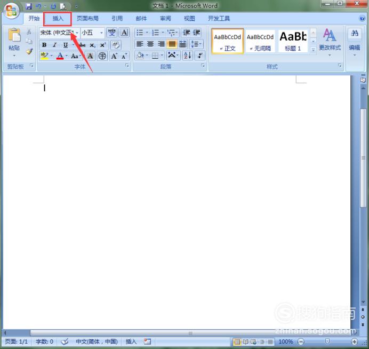Open the 段落 dialog launcher

203,66
